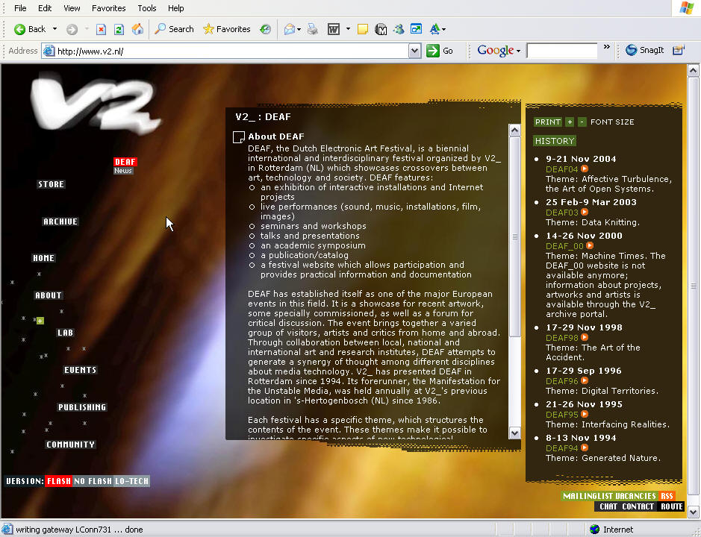
Task: Click the News label under DEAF
Action: [x=123, y=171]
